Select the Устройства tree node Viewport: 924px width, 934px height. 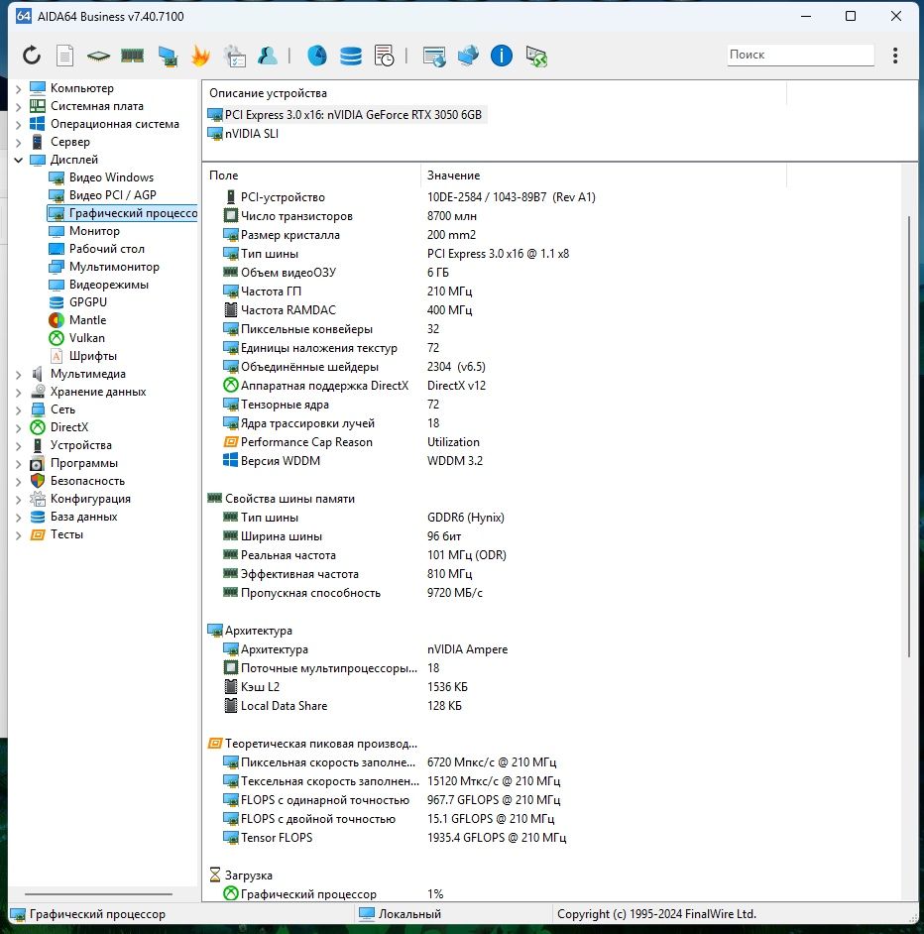70,445
